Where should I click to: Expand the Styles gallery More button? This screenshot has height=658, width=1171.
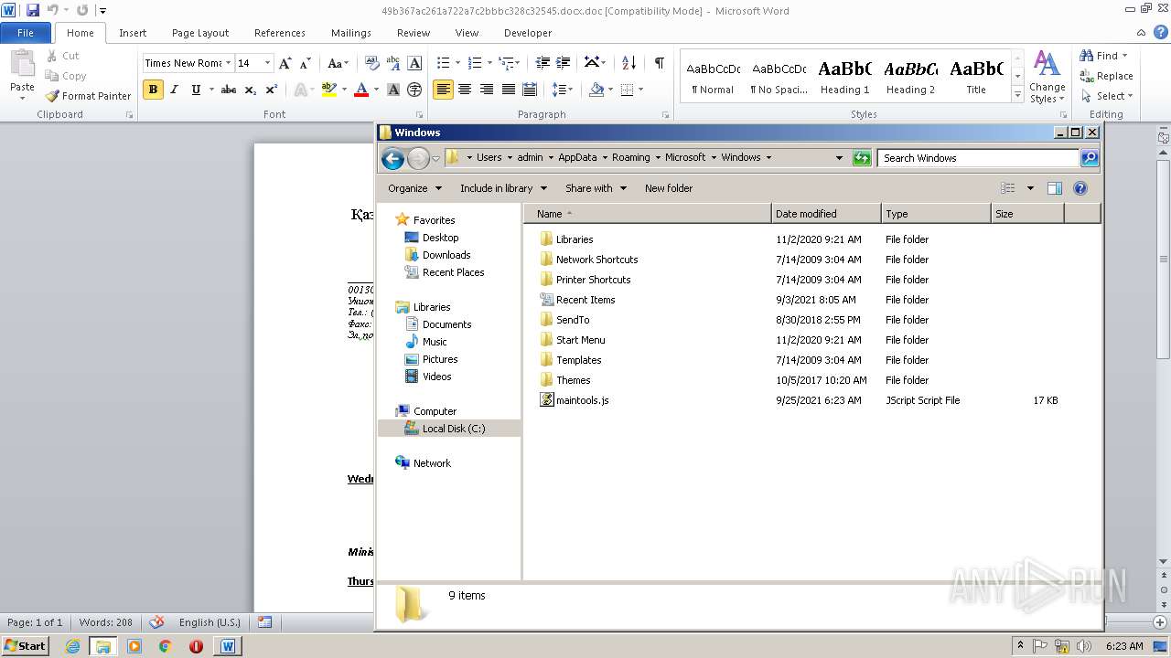1017,96
